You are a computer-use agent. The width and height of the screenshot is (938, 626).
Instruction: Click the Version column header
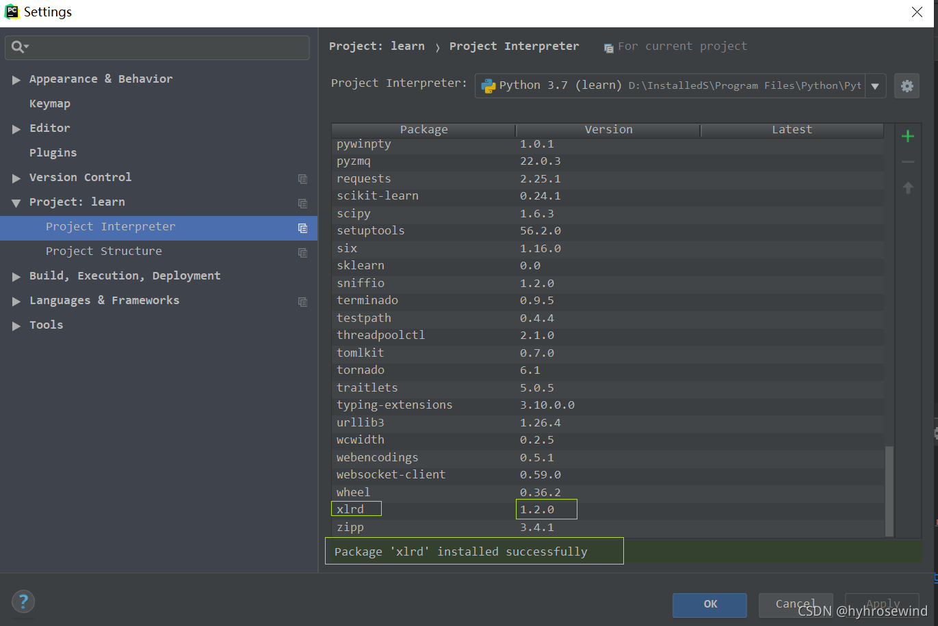(x=608, y=130)
